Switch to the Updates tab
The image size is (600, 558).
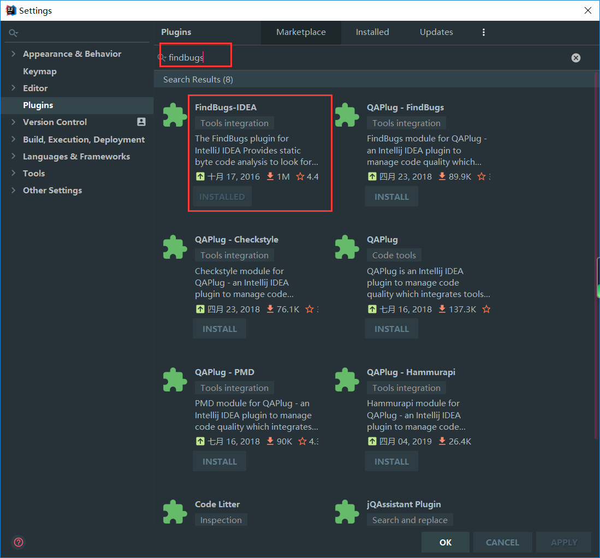436,32
